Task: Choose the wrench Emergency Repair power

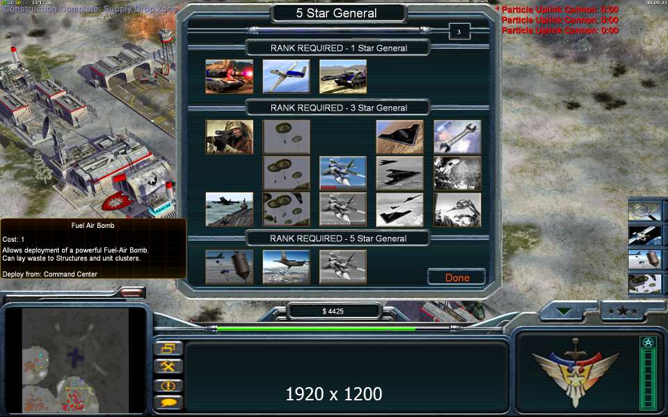Action: pyautogui.click(x=457, y=137)
